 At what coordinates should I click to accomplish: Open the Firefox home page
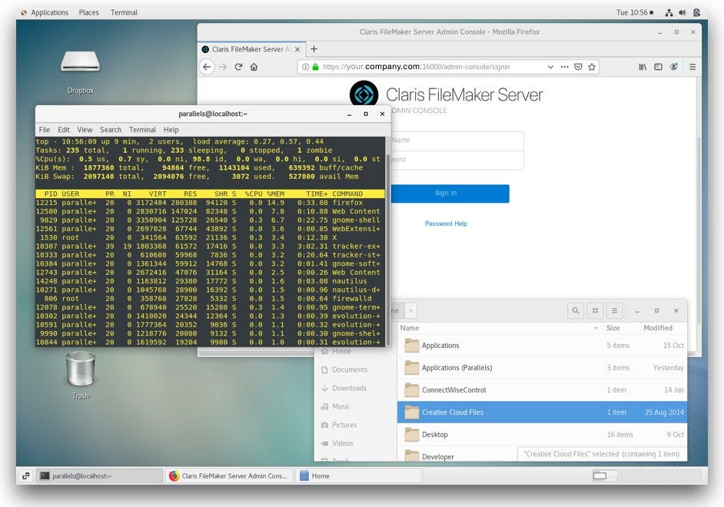254,67
